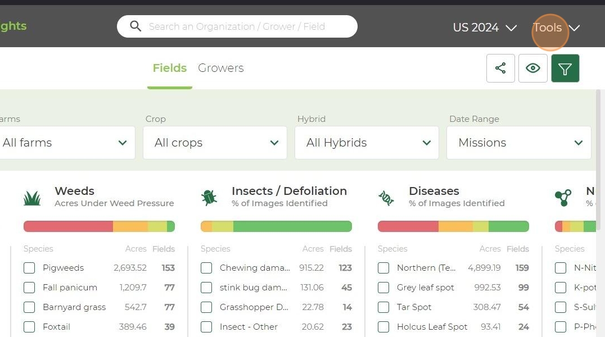Click the green filter funnel button
605x337 pixels.
(565, 69)
